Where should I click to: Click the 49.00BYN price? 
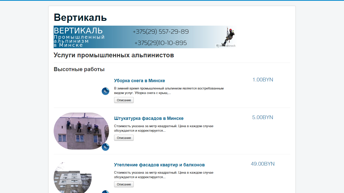263,164
